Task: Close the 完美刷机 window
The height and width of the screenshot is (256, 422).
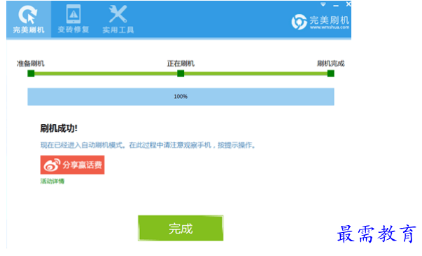Action: [349, 4]
